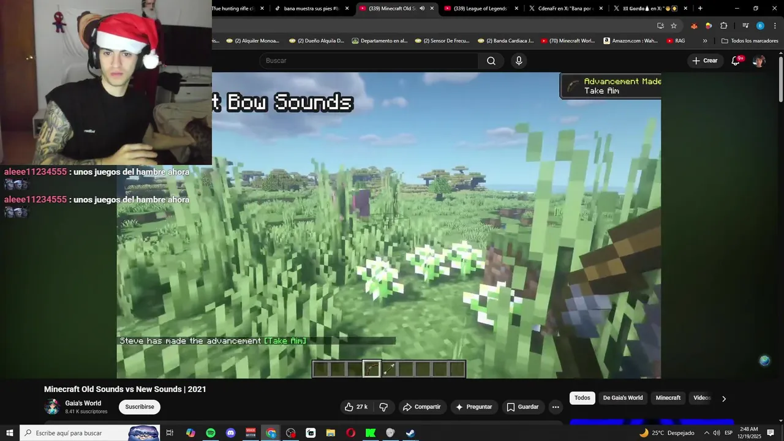784x441 pixels.
Task: Bookmark this page with the star icon
Action: 674,26
